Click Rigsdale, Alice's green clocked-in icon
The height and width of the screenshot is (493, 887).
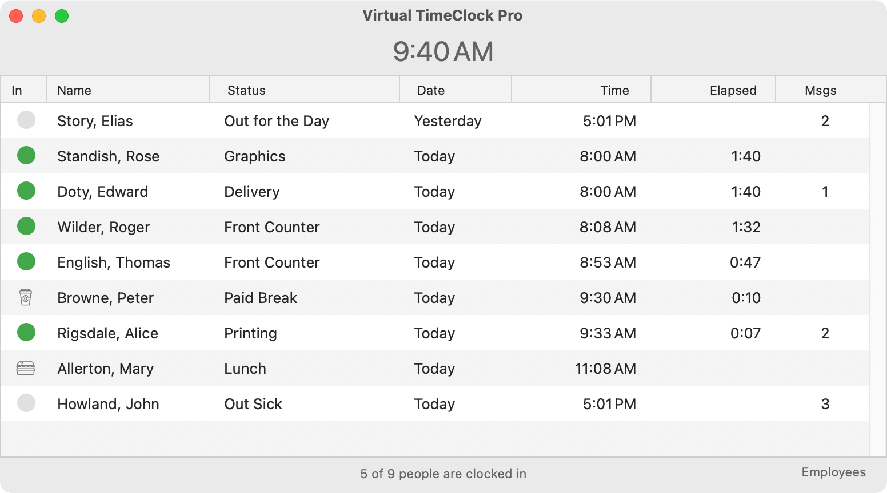tap(26, 333)
